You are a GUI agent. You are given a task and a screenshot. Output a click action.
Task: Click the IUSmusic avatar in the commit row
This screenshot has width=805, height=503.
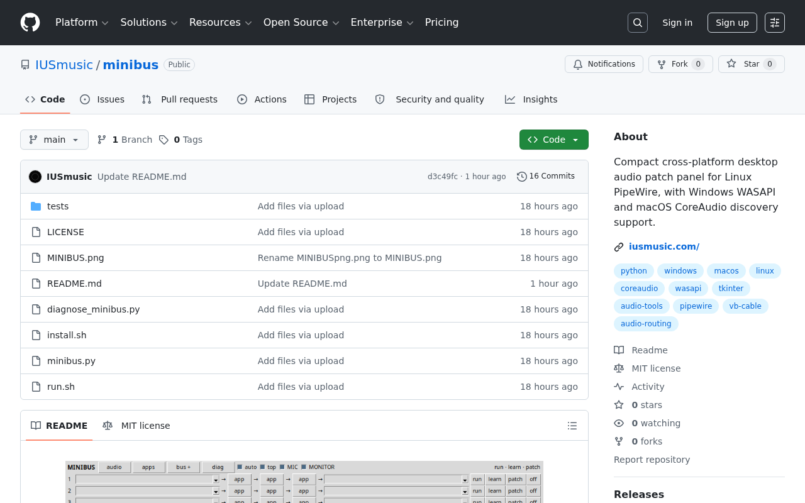pos(35,177)
